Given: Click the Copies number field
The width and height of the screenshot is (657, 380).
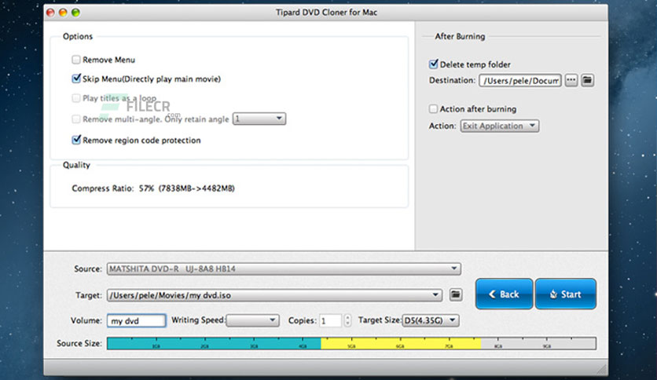Looking at the screenshot, I should [331, 321].
